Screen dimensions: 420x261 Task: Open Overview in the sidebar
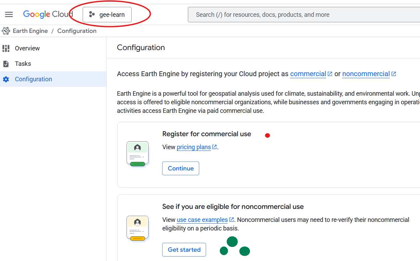(x=27, y=48)
